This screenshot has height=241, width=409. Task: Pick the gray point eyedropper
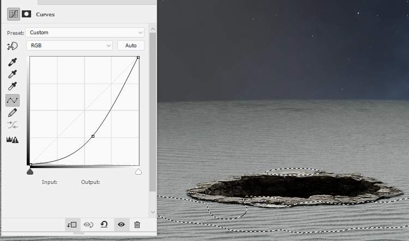(12, 74)
